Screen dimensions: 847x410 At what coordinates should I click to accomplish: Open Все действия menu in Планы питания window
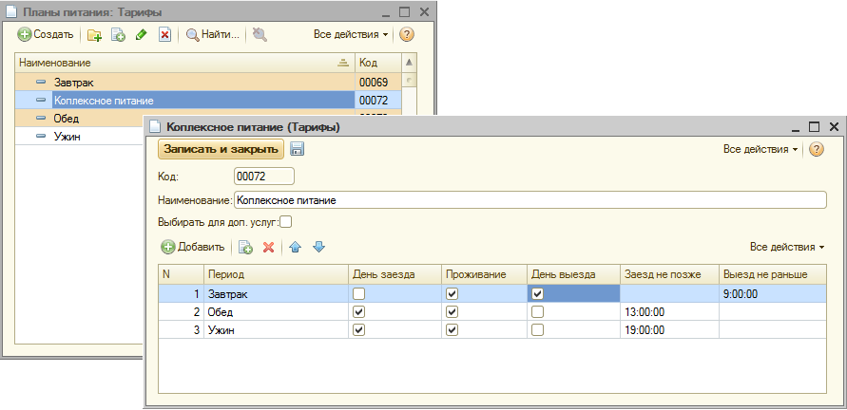click(351, 34)
